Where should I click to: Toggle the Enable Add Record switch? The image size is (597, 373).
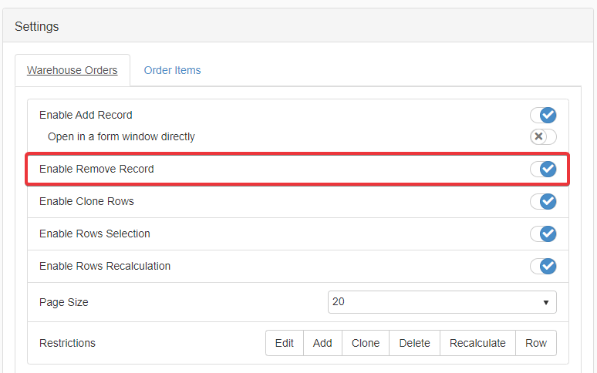click(x=543, y=115)
